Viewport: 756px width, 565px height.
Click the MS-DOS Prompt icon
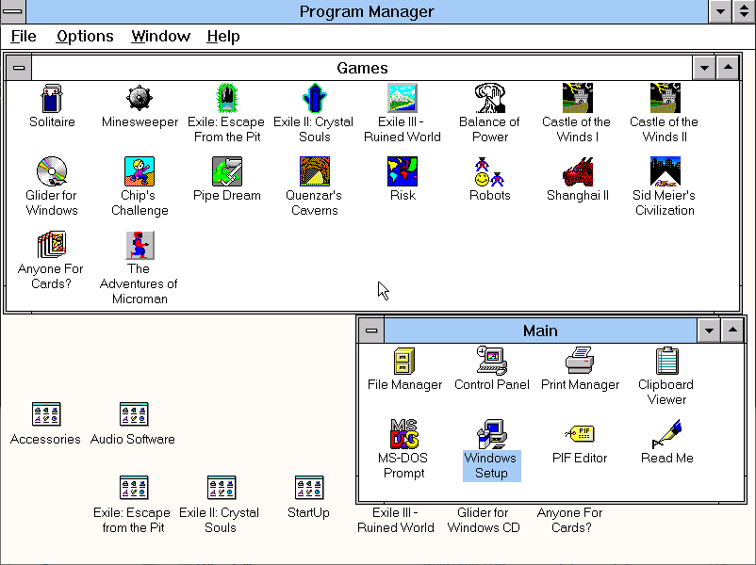404,434
